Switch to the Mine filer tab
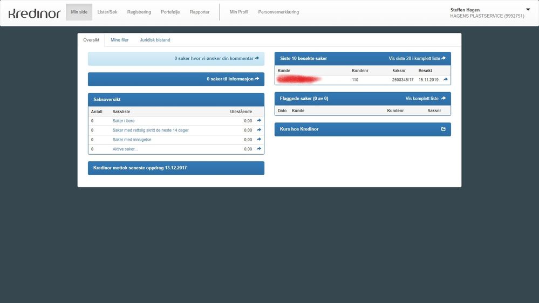The image size is (539, 303). coord(120,40)
